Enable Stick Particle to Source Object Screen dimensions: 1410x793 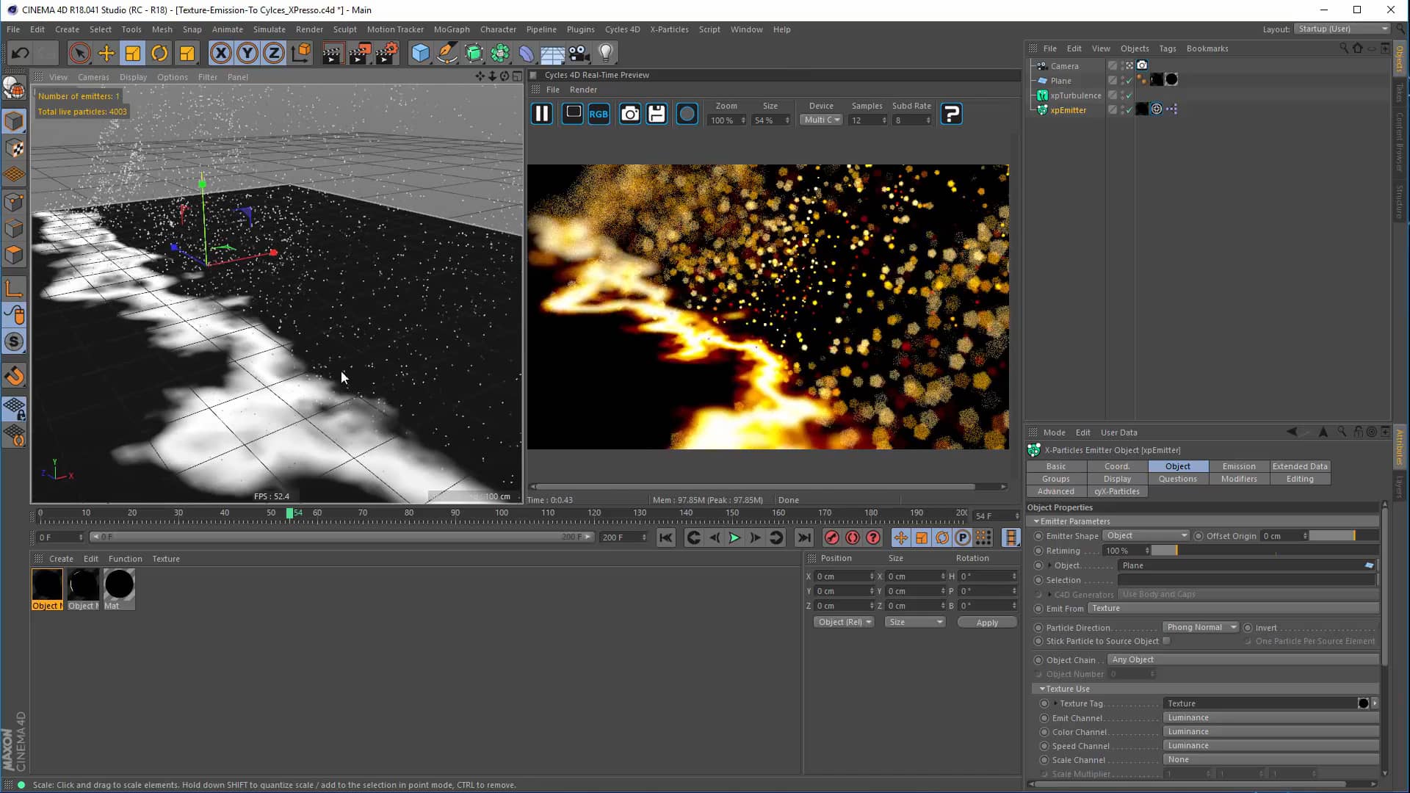coord(1166,640)
